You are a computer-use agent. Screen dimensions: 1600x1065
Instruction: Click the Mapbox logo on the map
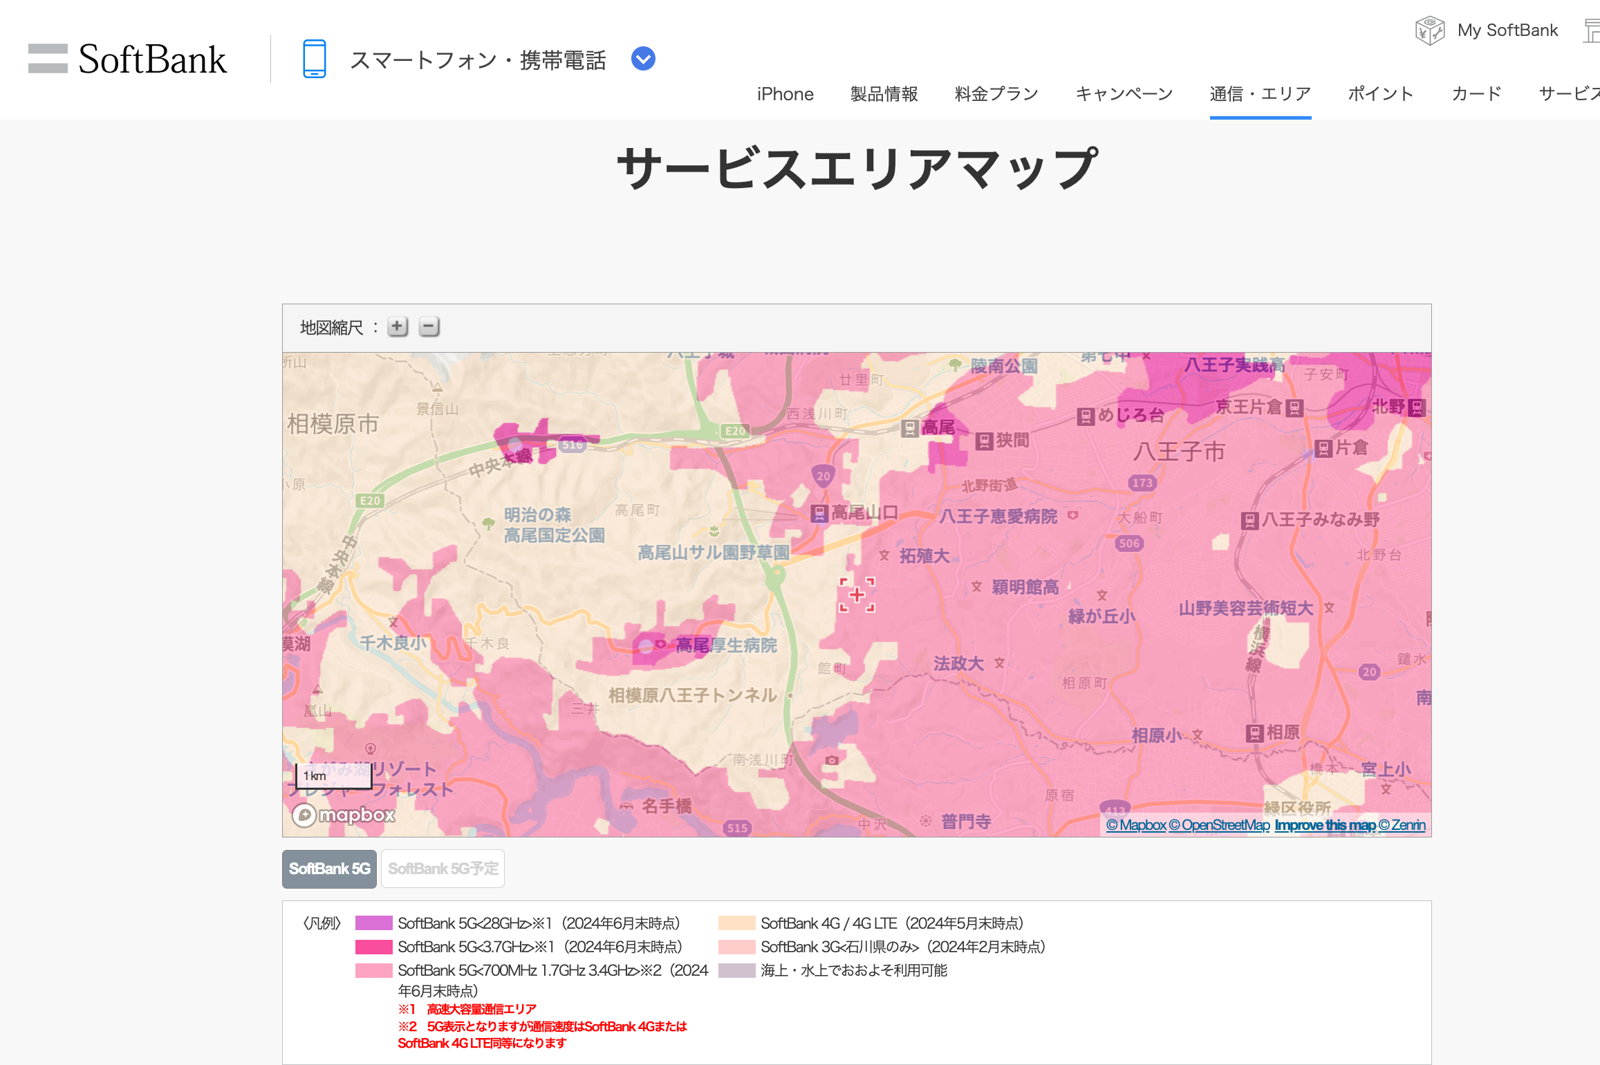pyautogui.click(x=344, y=815)
